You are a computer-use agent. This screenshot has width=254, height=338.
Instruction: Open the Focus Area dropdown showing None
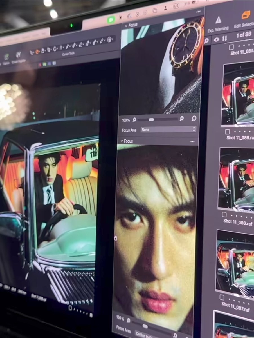click(168, 130)
